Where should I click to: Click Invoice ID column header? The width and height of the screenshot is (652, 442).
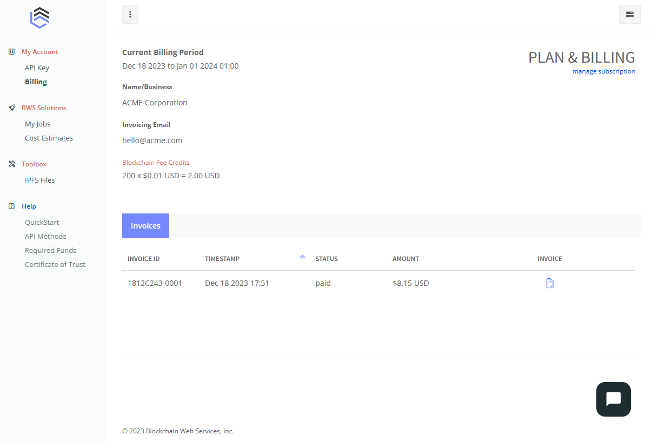[x=143, y=259]
